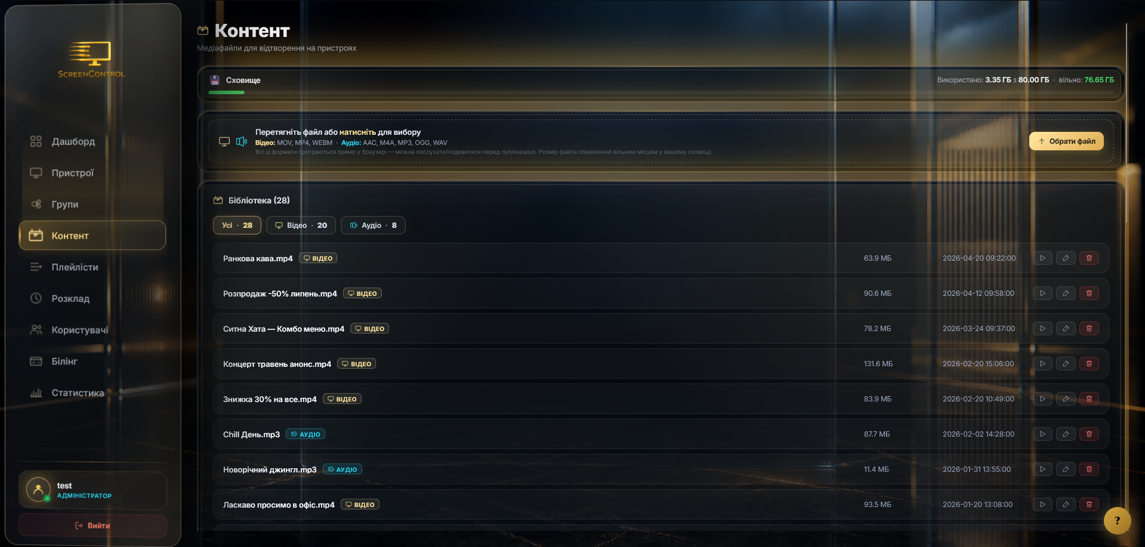Delete Розпродаж -50% липень.mp4 file
1145x547 pixels.
coord(1089,293)
